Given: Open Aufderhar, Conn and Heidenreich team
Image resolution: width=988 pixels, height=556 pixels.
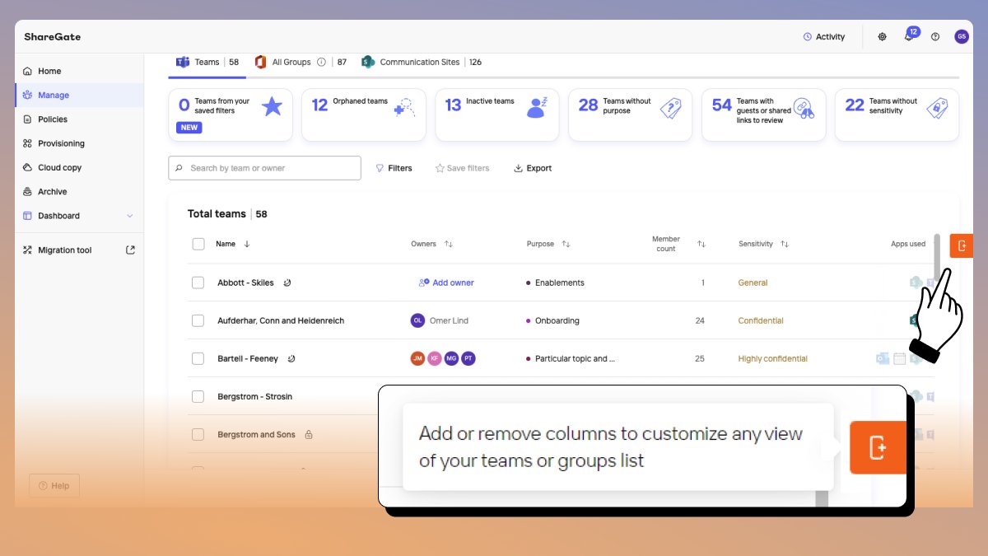Looking at the screenshot, I should [x=281, y=320].
